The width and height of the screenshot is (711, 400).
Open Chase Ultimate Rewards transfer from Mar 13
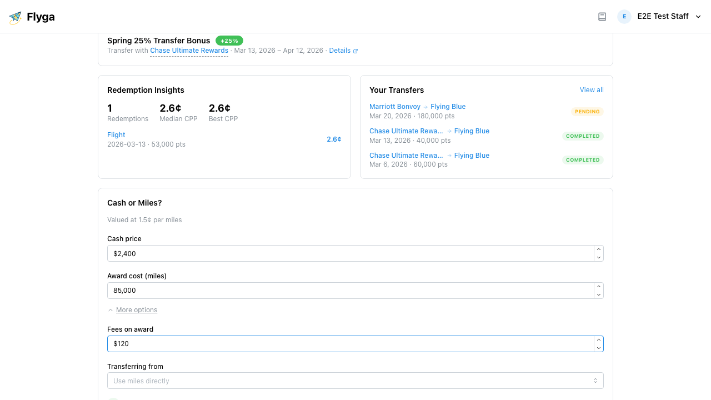pyautogui.click(x=407, y=131)
